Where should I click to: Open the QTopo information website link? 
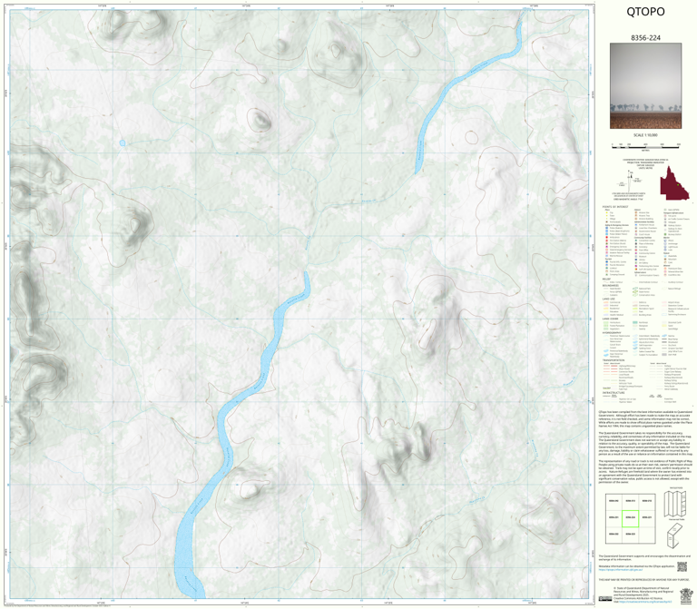point(621,569)
